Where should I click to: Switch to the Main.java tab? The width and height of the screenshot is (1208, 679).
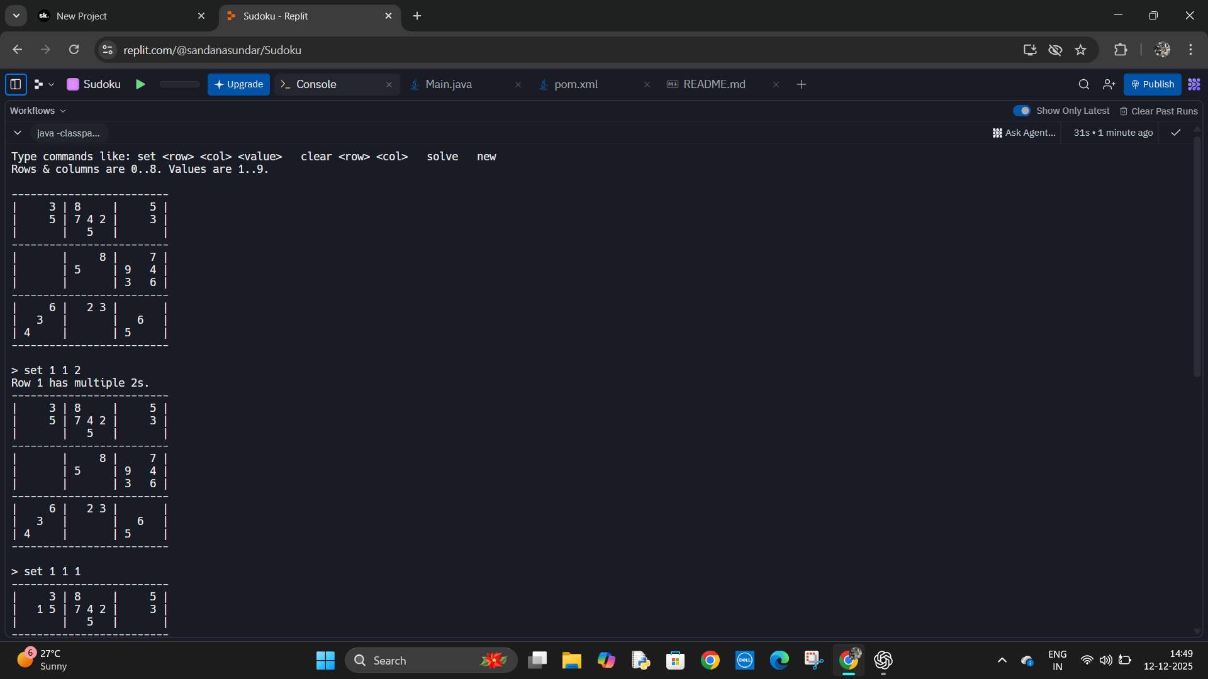pos(448,84)
